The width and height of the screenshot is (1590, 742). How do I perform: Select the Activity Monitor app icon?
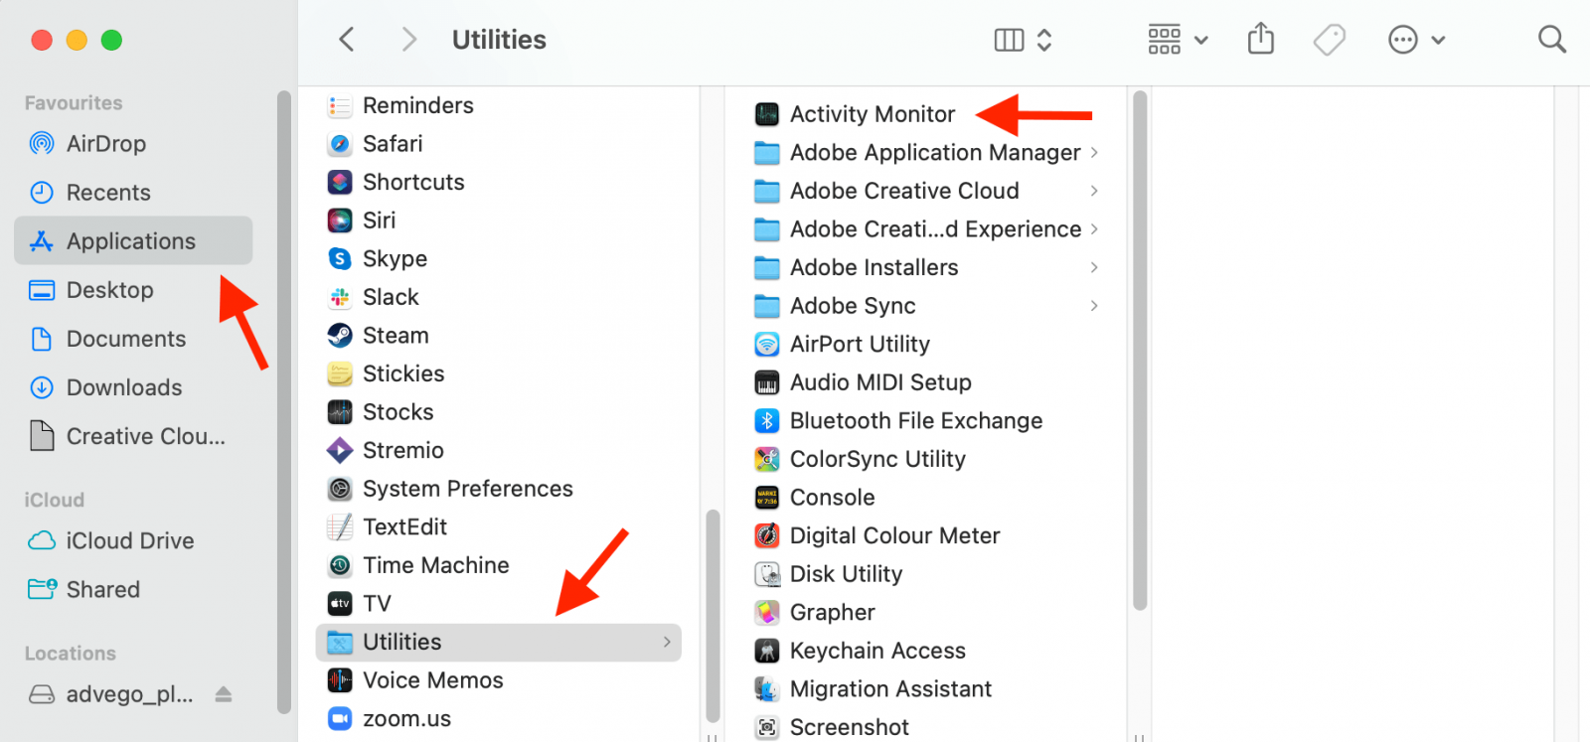[x=766, y=114]
